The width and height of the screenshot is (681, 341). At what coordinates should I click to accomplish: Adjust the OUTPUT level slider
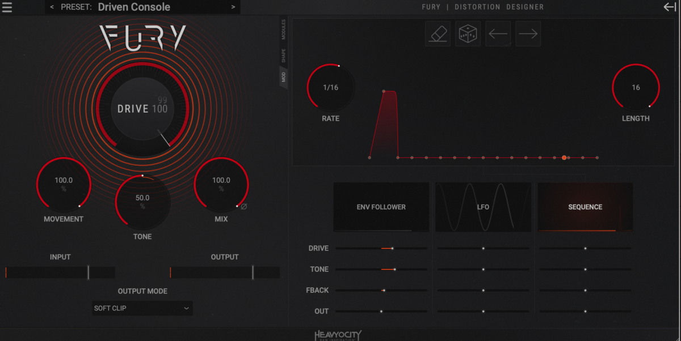click(225, 272)
